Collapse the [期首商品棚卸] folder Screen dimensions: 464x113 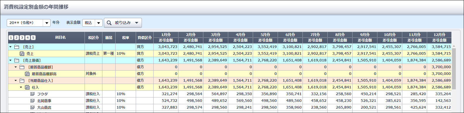click(16, 67)
